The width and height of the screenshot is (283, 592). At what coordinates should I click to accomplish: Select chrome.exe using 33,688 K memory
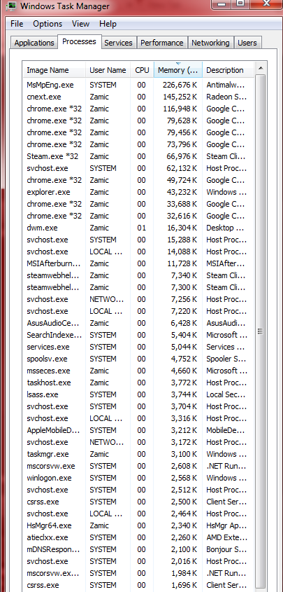(x=138, y=204)
